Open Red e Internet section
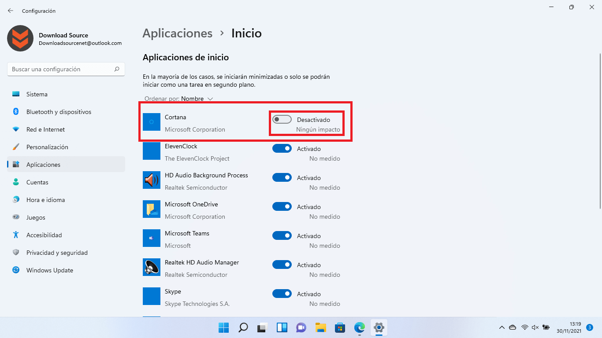The image size is (602, 338). click(66, 129)
